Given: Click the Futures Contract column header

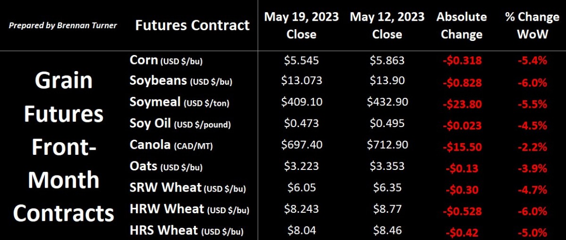Looking at the screenshot, I should [192, 25].
